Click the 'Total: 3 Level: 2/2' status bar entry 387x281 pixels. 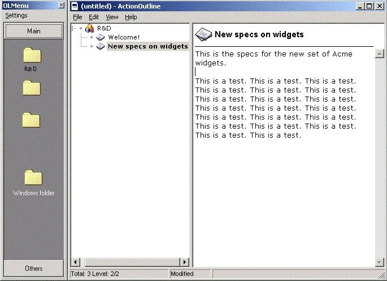click(x=95, y=274)
